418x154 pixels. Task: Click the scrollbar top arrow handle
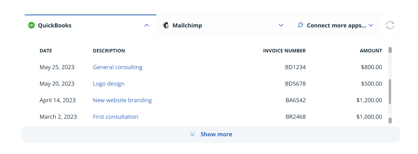(x=390, y=50)
